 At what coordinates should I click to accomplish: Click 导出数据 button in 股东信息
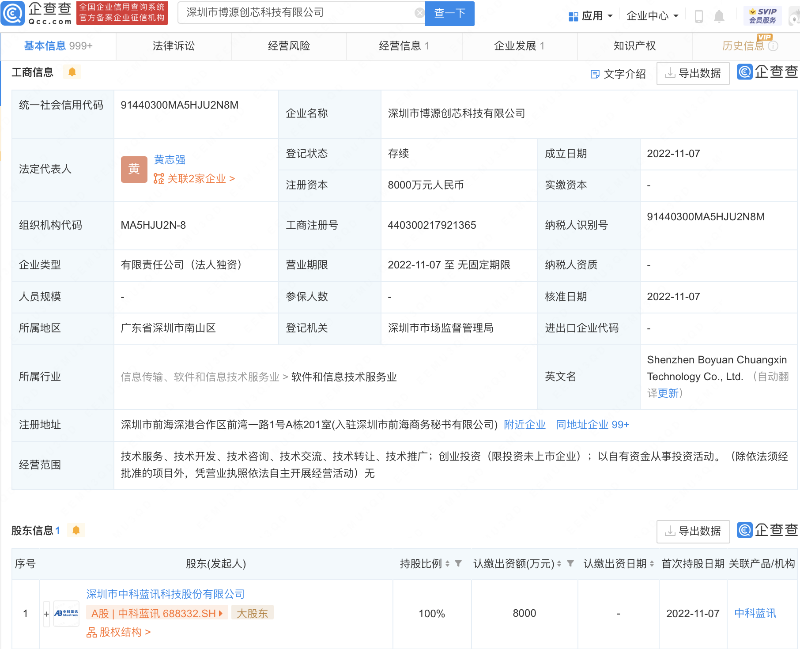[x=693, y=531]
